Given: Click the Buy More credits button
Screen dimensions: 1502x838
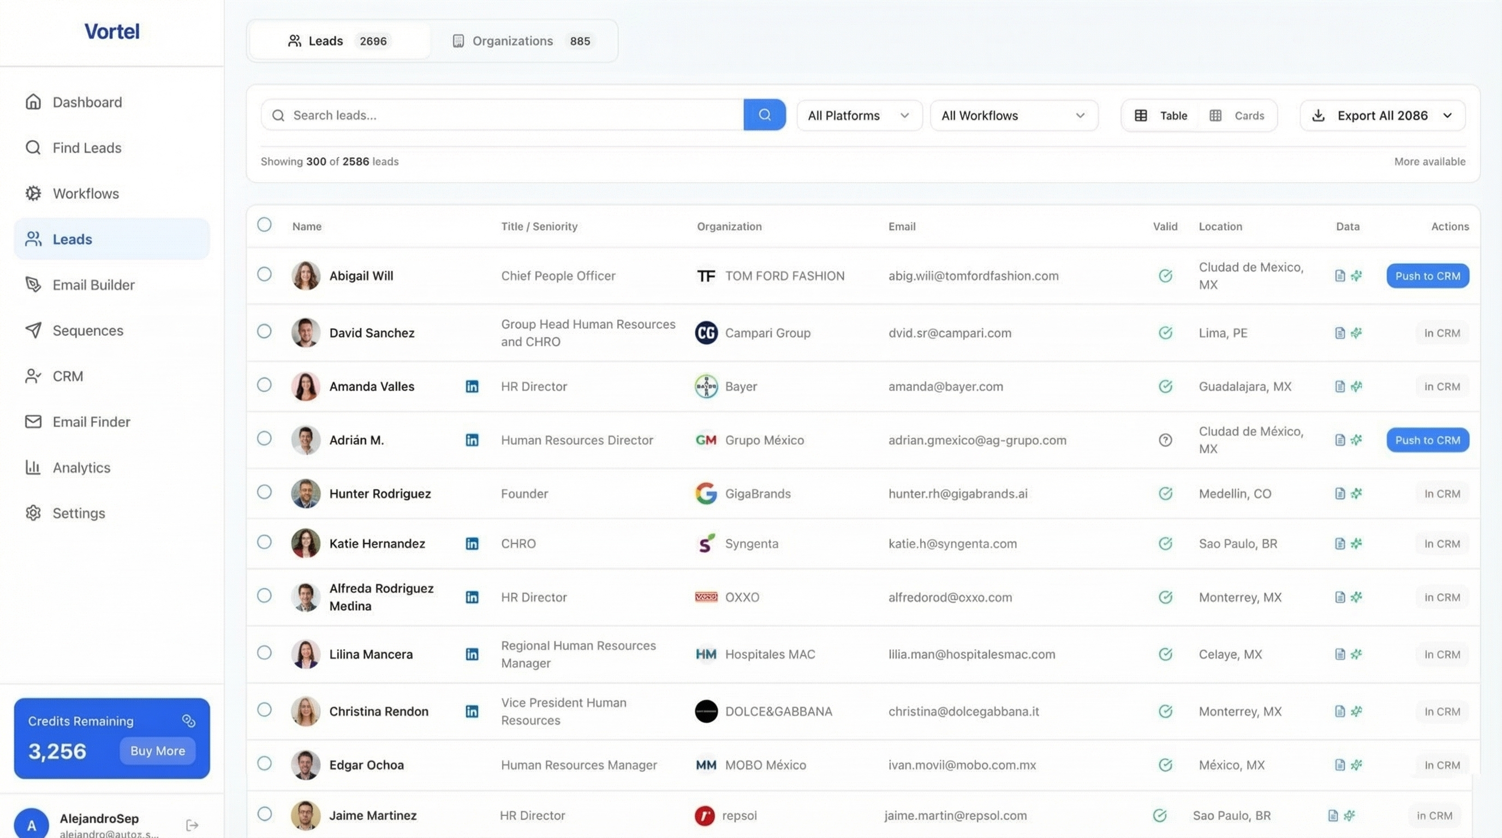Looking at the screenshot, I should (x=157, y=751).
